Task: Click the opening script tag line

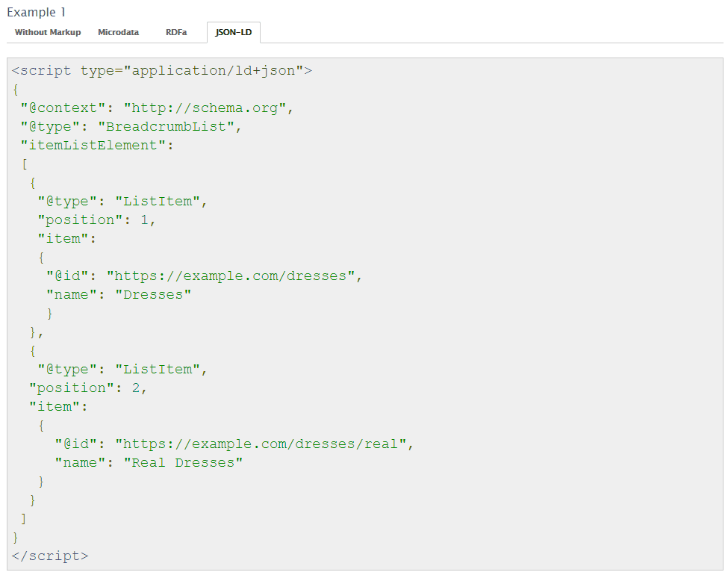Action: tap(162, 71)
